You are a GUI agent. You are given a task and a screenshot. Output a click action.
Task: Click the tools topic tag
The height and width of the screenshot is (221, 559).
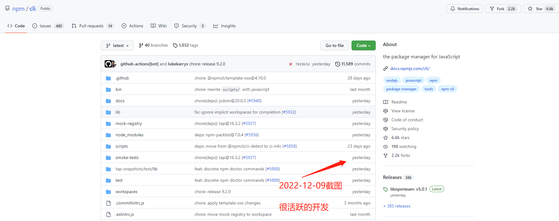(x=429, y=89)
